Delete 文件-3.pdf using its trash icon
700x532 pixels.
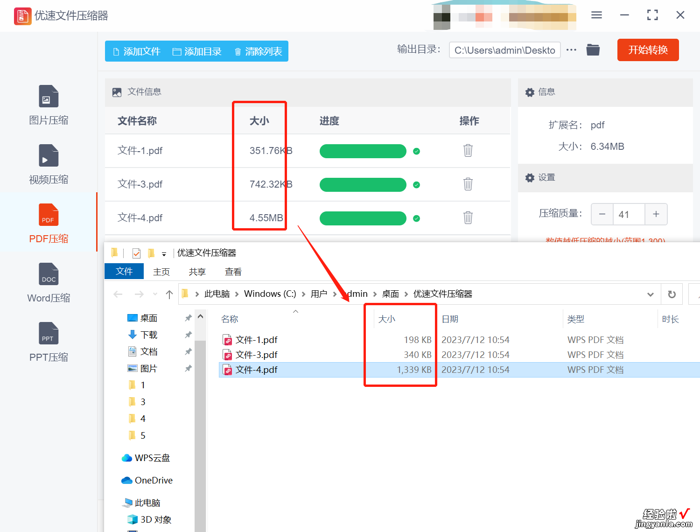point(468,184)
